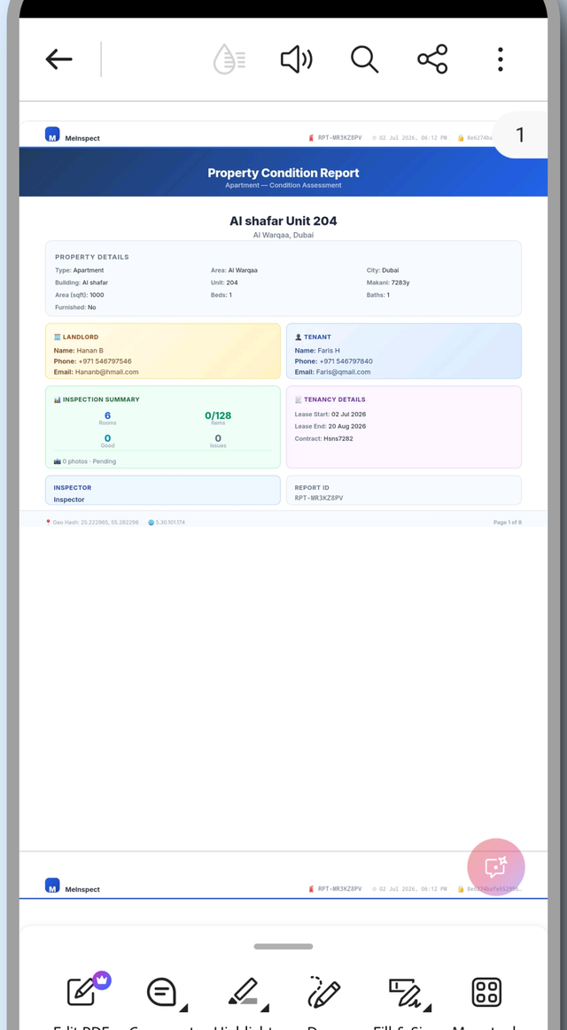Select the Edit PDF tool

click(82, 991)
